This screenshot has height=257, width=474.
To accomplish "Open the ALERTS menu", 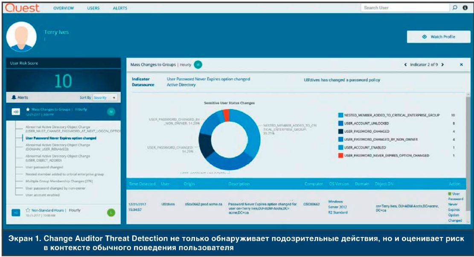I will tap(120, 8).
